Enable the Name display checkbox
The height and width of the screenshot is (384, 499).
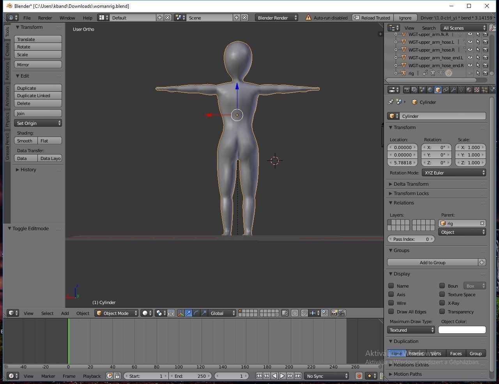click(x=391, y=286)
